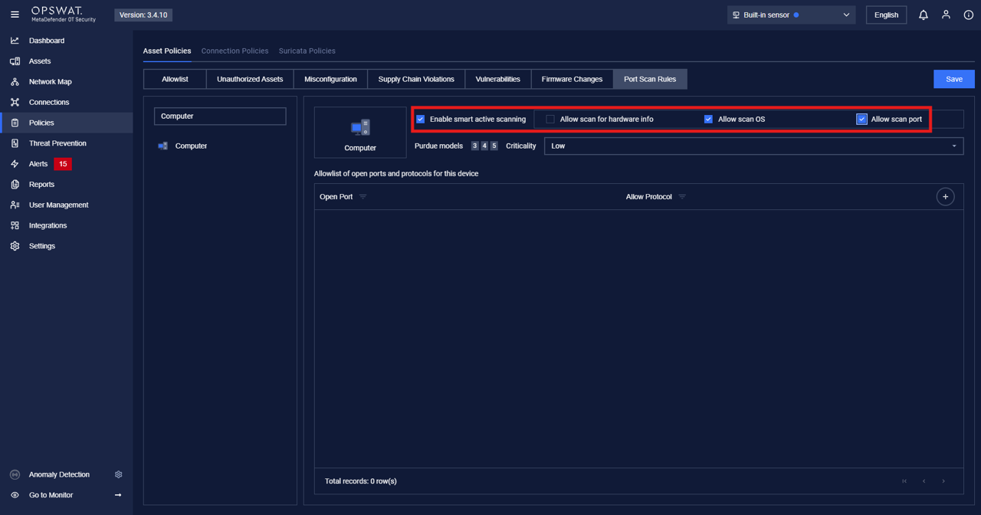This screenshot has width=981, height=515.
Task: Click the Computer search input field
Action: (x=220, y=116)
